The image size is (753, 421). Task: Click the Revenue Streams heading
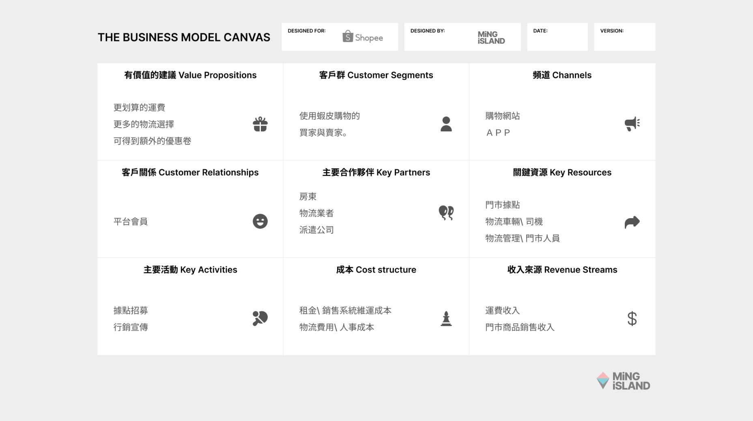click(562, 270)
